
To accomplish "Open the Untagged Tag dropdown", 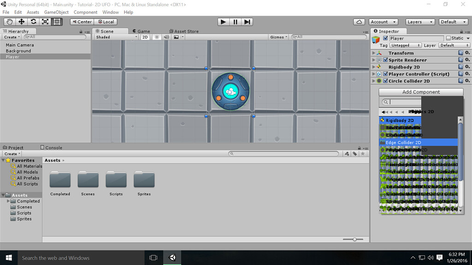I will 405,45.
